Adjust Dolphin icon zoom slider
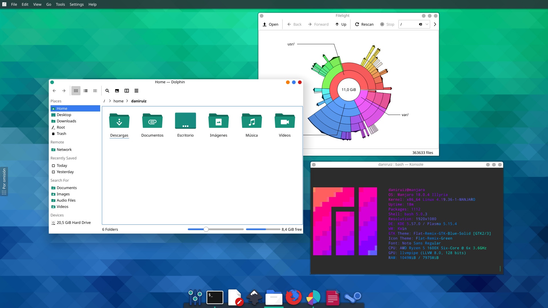Screen dimensions: 548x308 (x=215, y=229)
